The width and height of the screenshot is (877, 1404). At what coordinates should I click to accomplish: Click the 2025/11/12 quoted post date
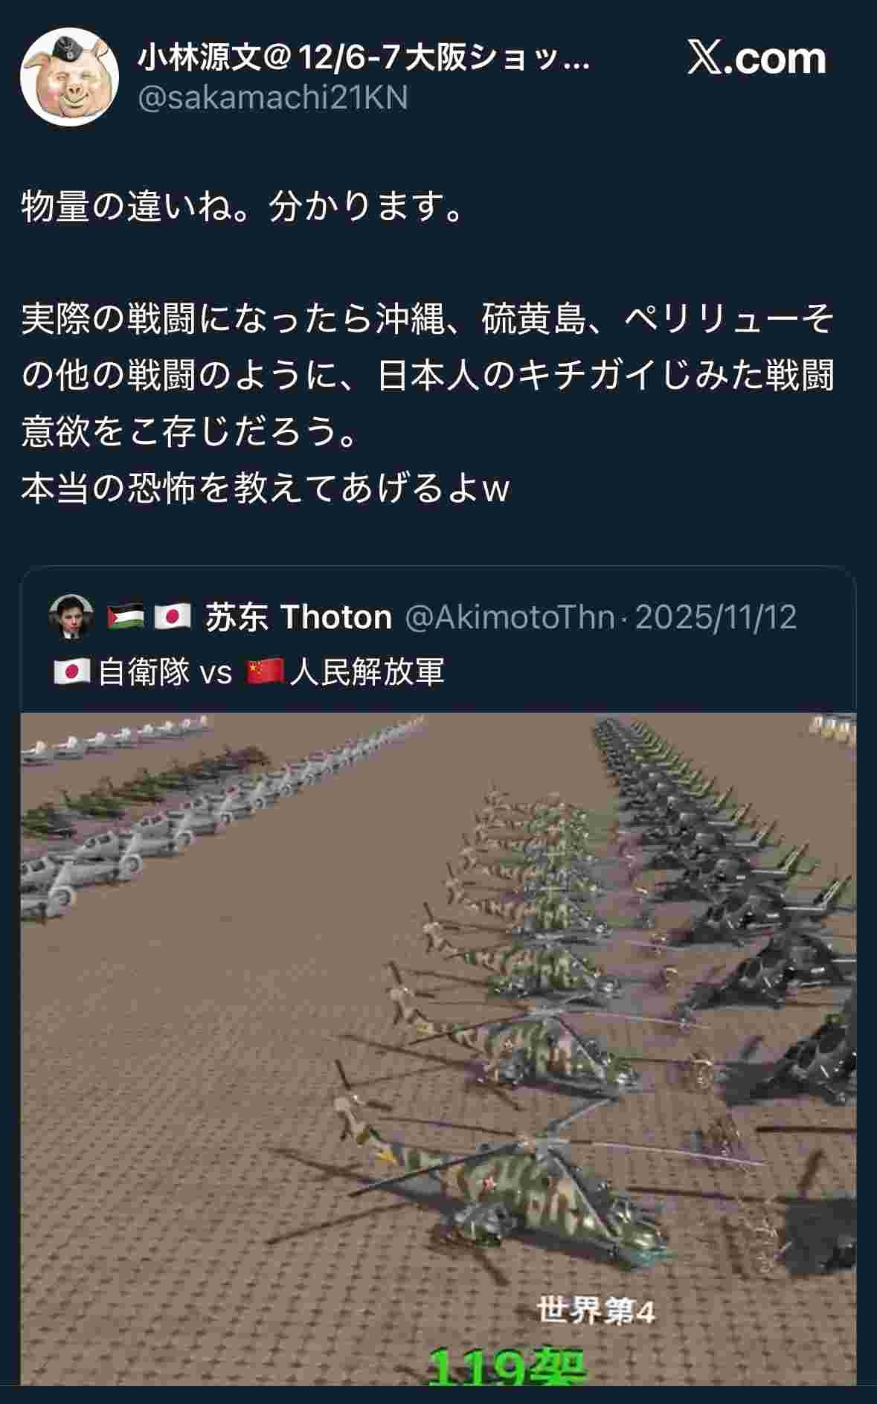tap(716, 617)
